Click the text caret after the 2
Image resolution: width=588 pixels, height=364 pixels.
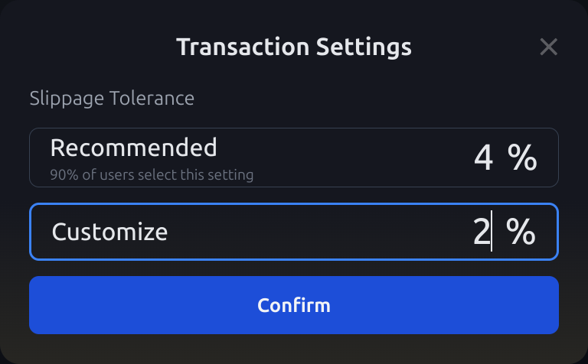click(492, 231)
